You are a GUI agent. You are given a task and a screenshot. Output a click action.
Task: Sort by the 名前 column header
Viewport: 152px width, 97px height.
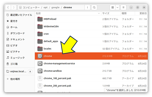click(x=68, y=13)
